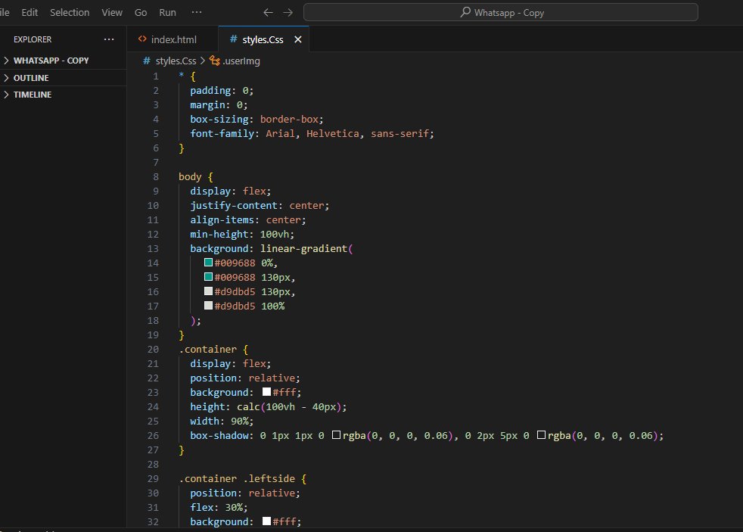The height and width of the screenshot is (532, 743).
Task: Click the HTML file icon on the index.html tab
Action: tap(142, 39)
